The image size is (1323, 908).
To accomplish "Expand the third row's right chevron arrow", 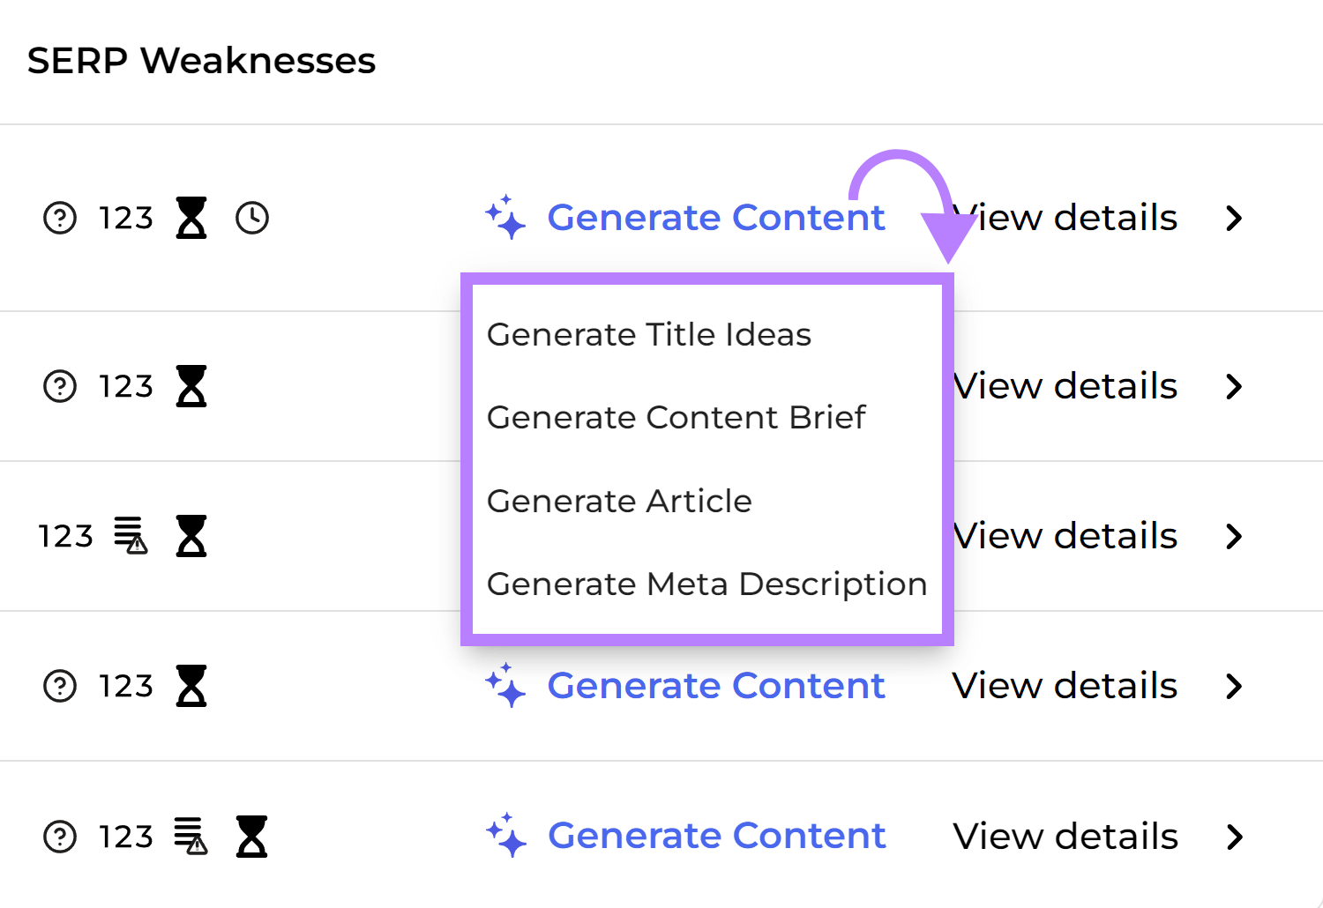I will coord(1234,536).
